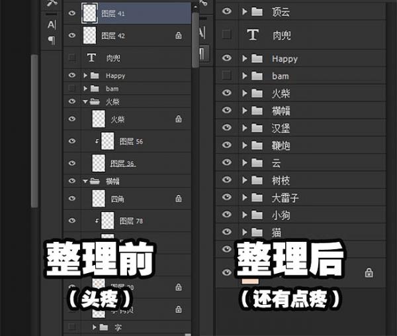Expand the 云 folder disclosure triangle

(x=244, y=163)
